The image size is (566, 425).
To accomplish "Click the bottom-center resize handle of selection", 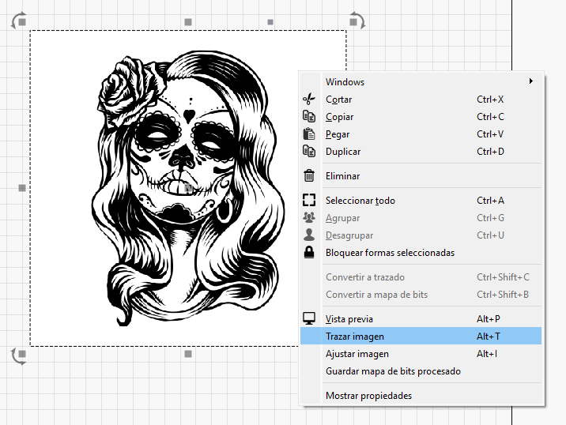I will pos(188,355).
